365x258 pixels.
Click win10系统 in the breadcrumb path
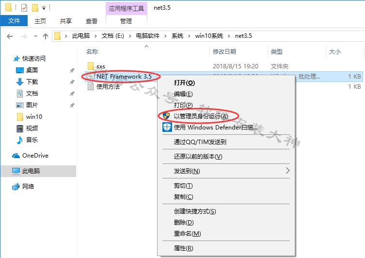coord(209,36)
